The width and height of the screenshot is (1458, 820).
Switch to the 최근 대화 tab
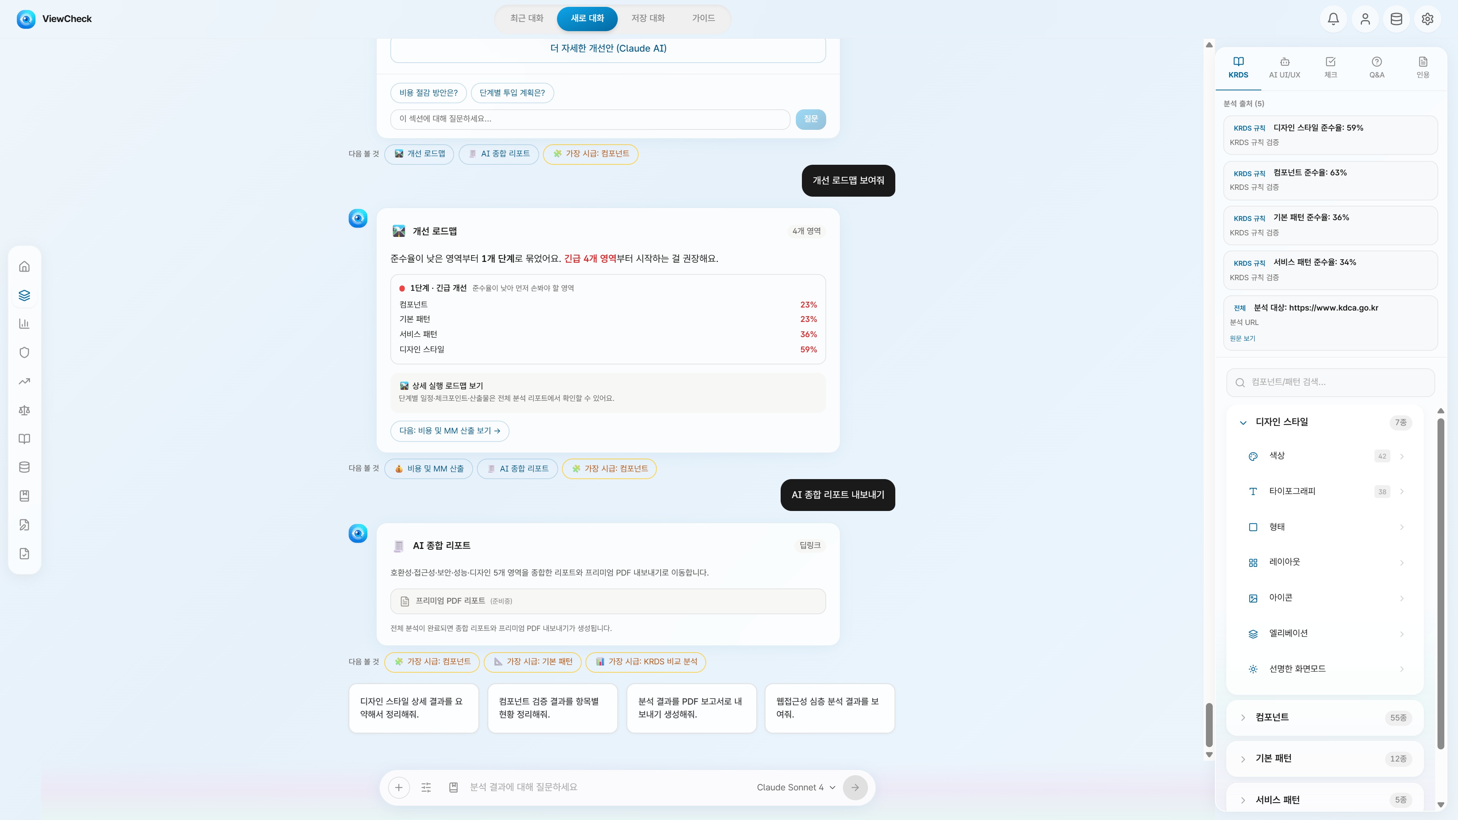(526, 18)
